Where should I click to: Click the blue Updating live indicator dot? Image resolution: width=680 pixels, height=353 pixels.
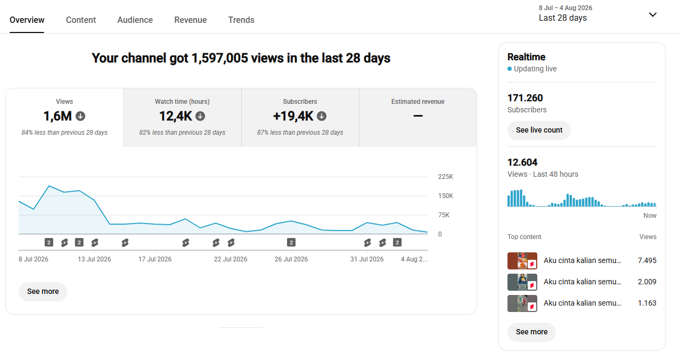pyautogui.click(x=510, y=69)
